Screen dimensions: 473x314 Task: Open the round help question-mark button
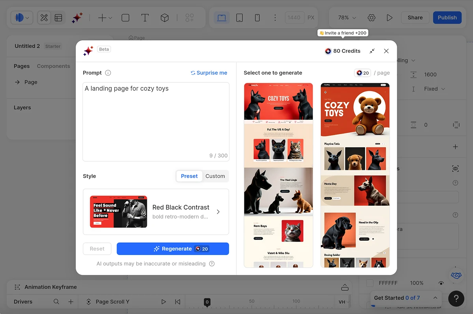[456, 298]
